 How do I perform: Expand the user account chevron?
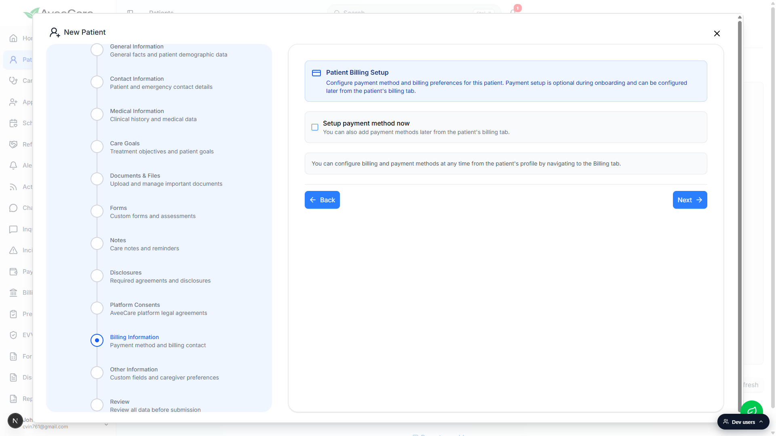[106, 424]
